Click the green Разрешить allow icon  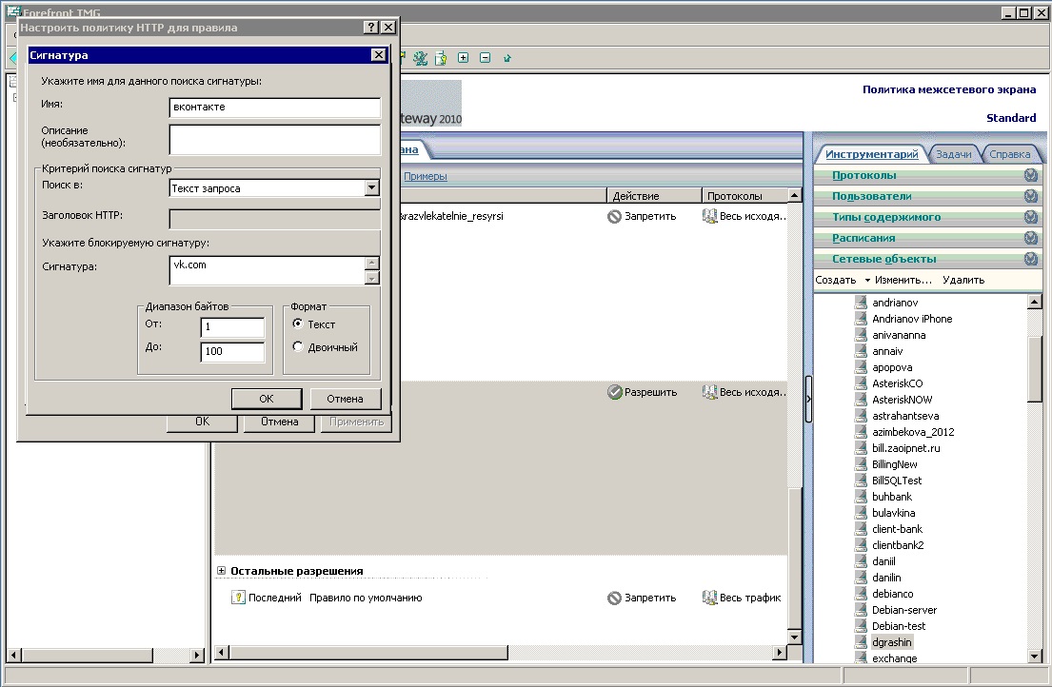pyautogui.click(x=614, y=392)
